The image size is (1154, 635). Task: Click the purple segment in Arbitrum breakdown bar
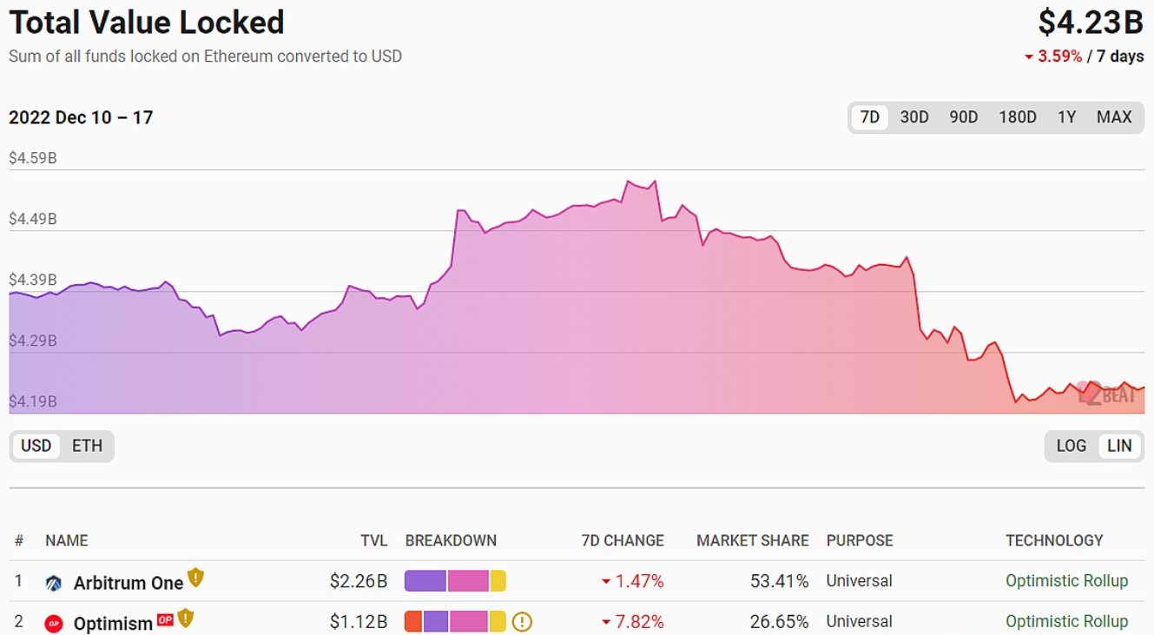pos(425,581)
